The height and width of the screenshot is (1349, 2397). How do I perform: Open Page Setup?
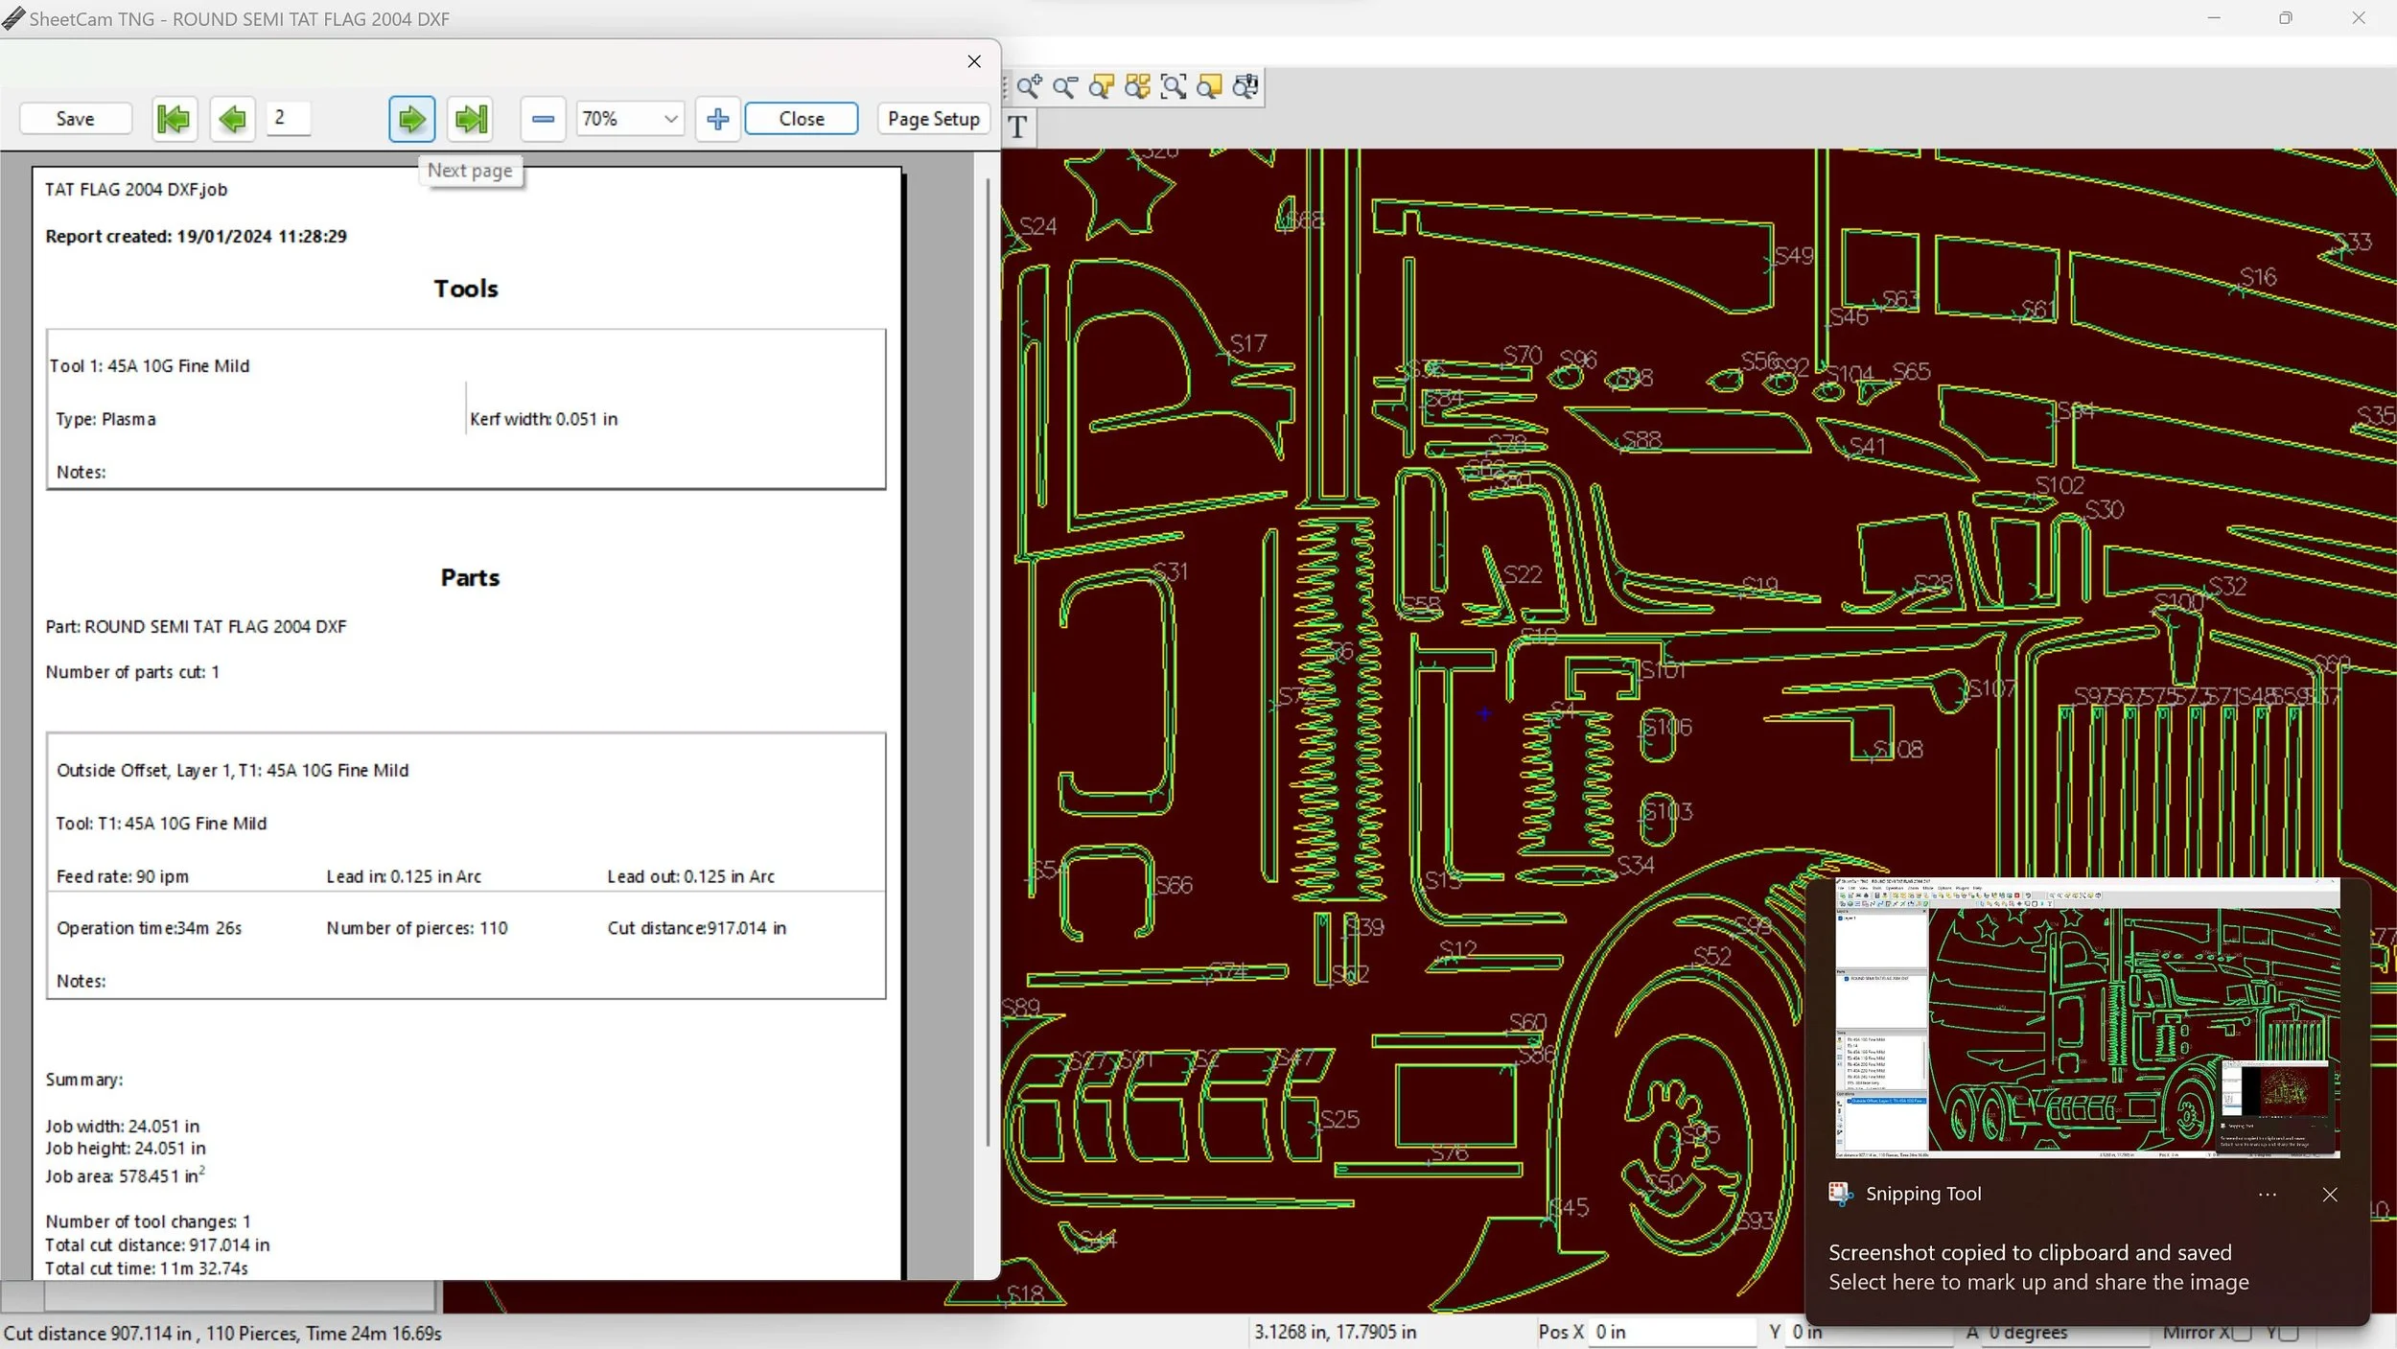click(x=933, y=119)
